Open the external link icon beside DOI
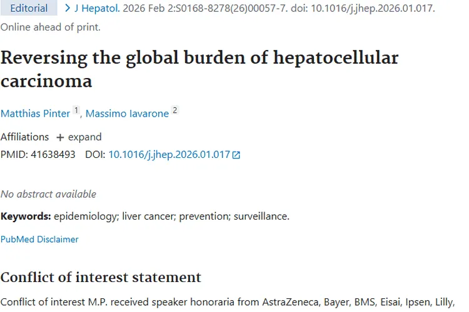Image resolution: width=469 pixels, height=312 pixels. [x=236, y=155]
